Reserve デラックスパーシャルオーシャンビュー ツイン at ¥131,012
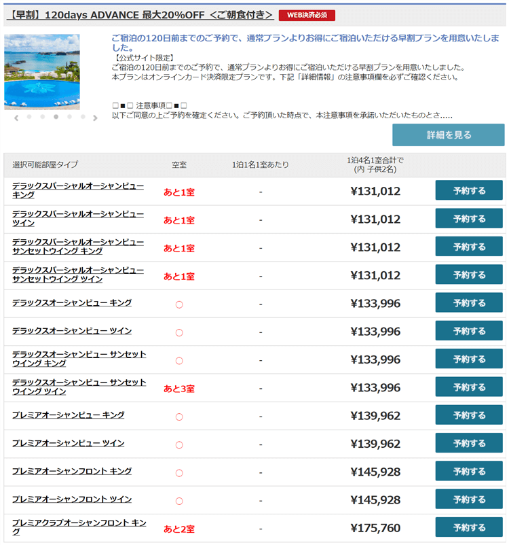The image size is (509, 545). pyautogui.click(x=469, y=219)
